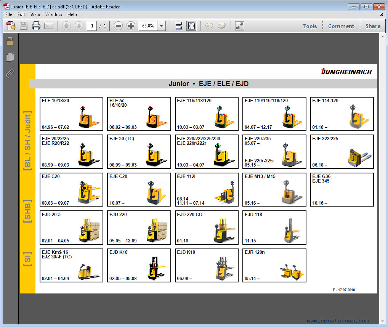Select the EJE 220/222/225/230 card
The image size is (388, 327).
click(207, 152)
